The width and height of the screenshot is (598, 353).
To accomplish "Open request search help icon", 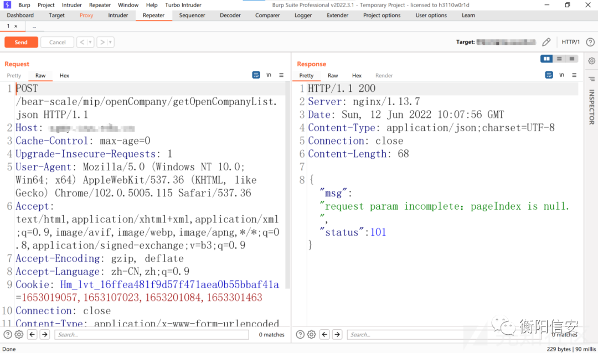I will [x=8, y=335].
